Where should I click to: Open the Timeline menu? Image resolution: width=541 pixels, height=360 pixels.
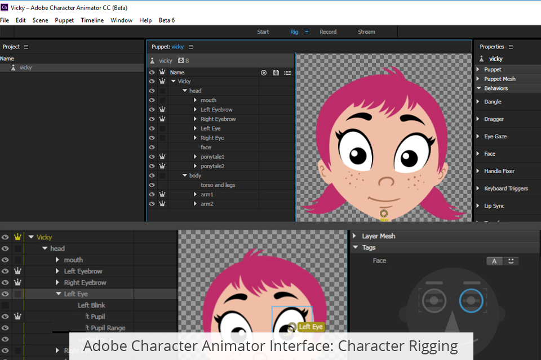click(x=92, y=20)
